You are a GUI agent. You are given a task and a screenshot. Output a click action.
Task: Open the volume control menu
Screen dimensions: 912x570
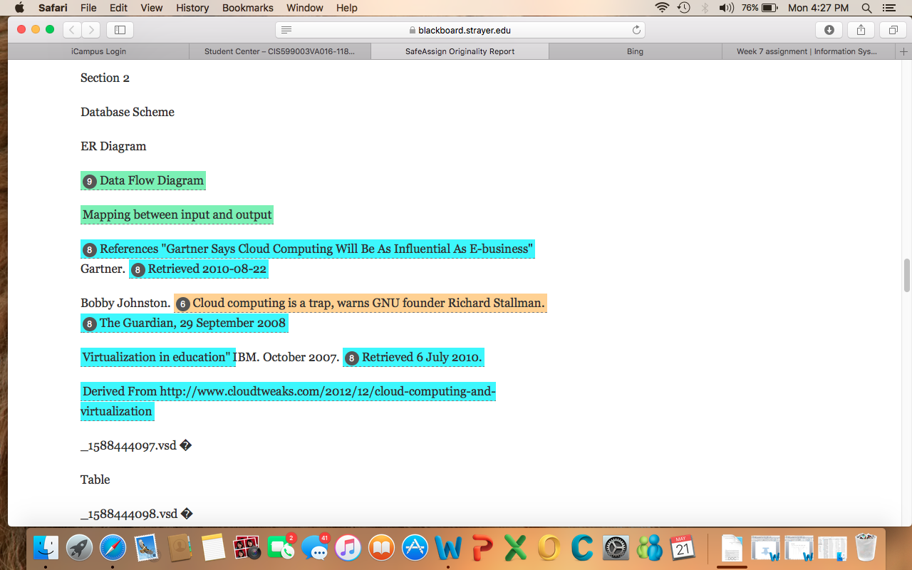[726, 8]
